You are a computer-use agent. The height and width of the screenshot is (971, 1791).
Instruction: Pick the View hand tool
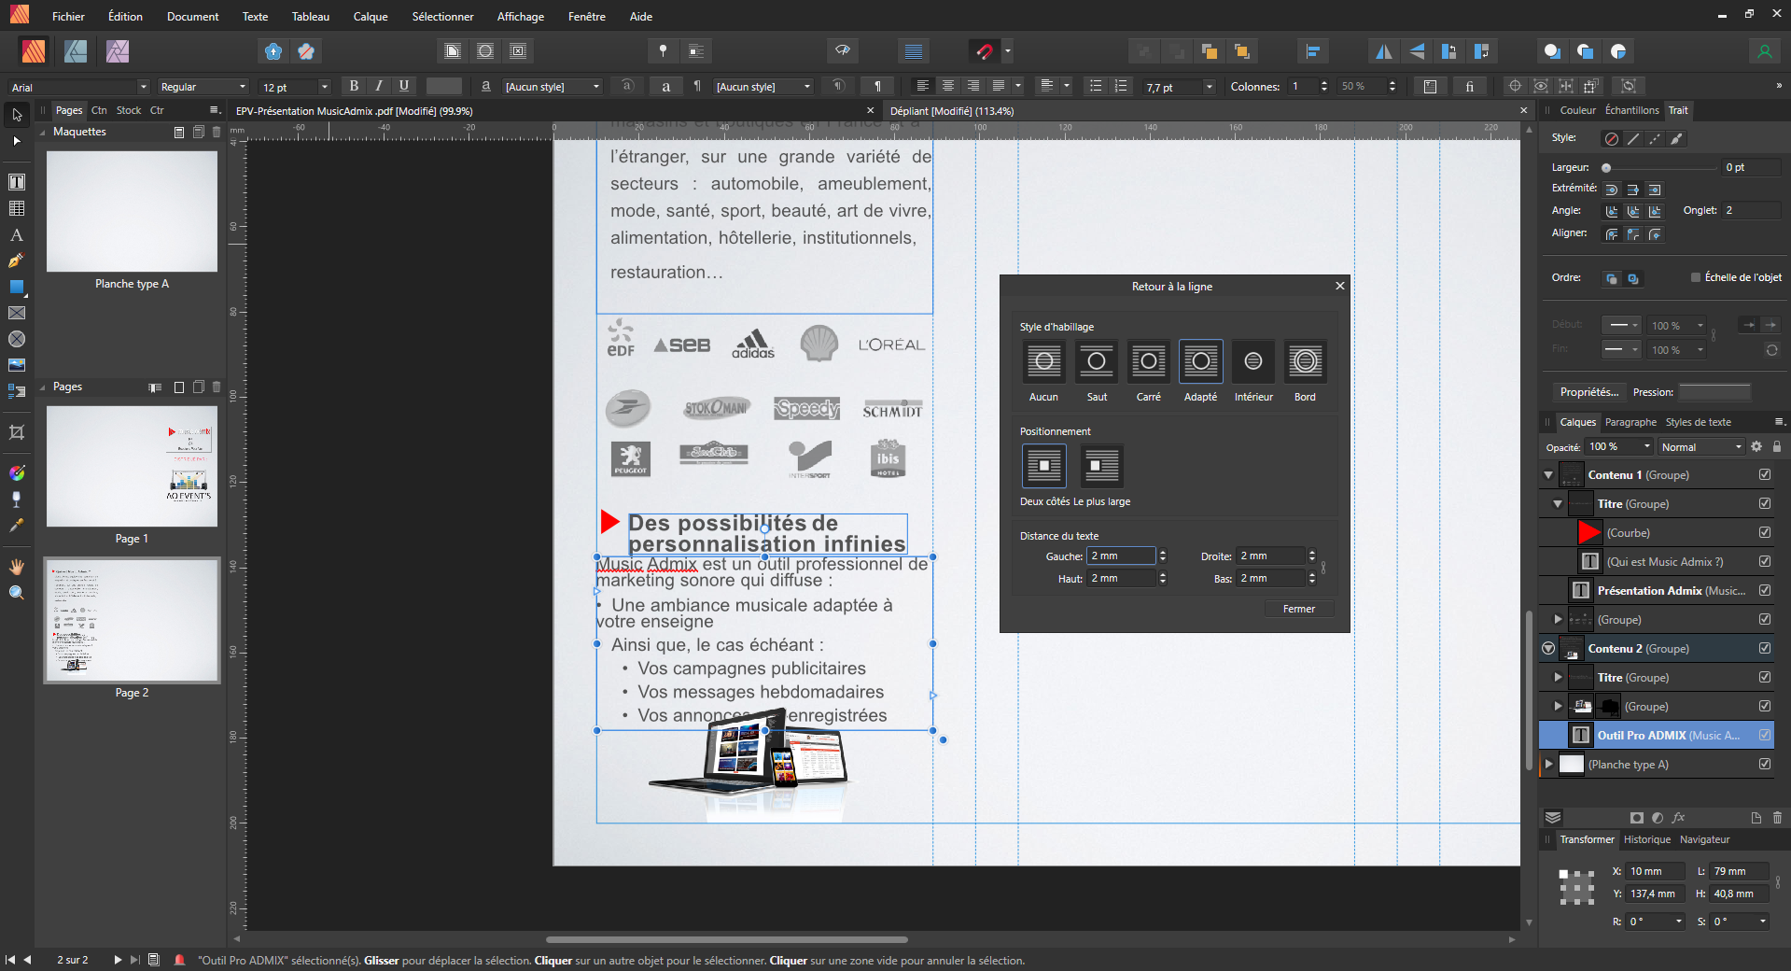(x=17, y=567)
